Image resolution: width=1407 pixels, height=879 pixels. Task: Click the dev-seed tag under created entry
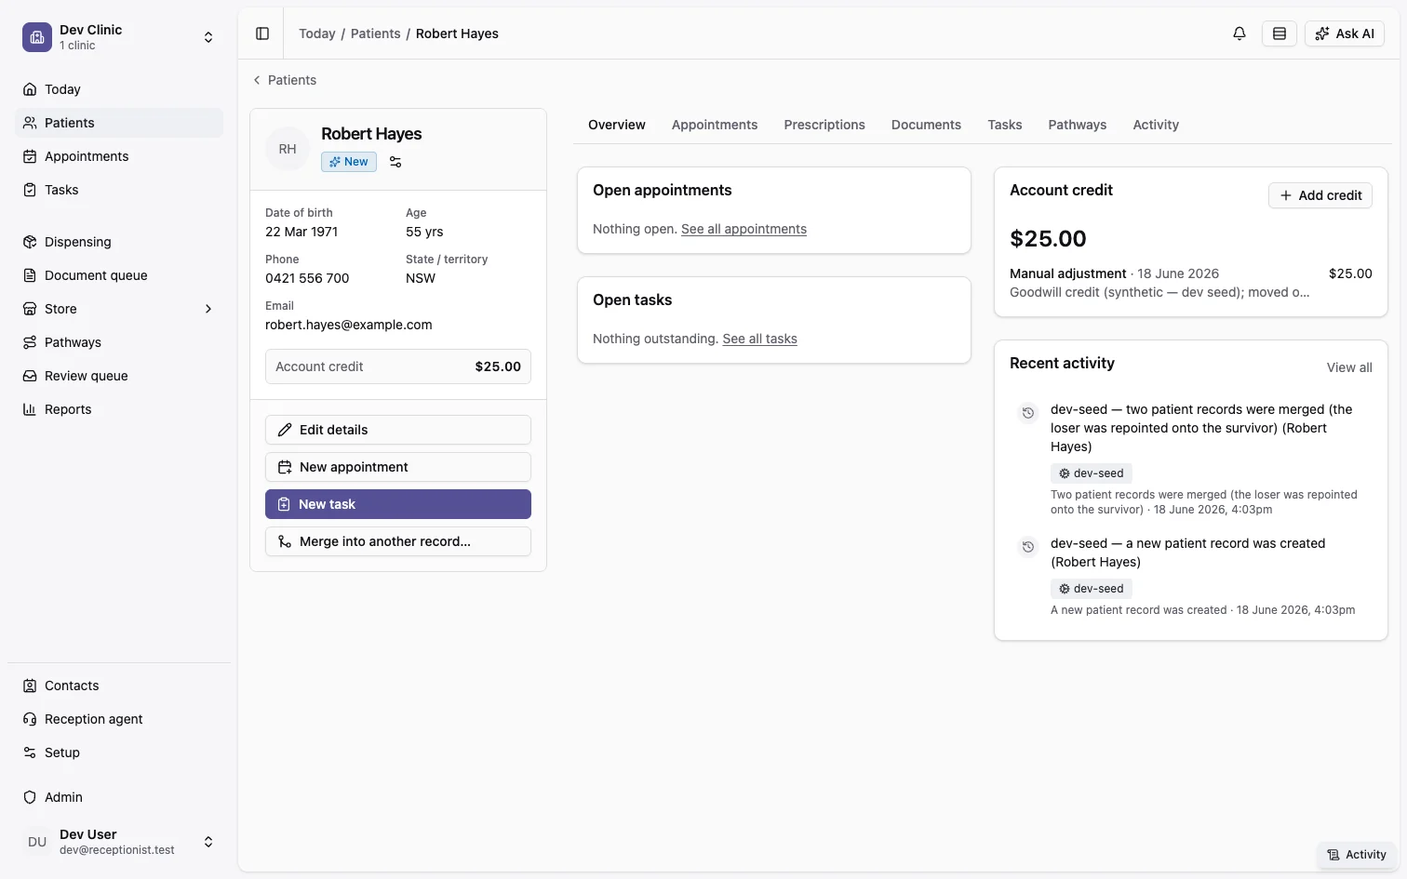[x=1092, y=589]
